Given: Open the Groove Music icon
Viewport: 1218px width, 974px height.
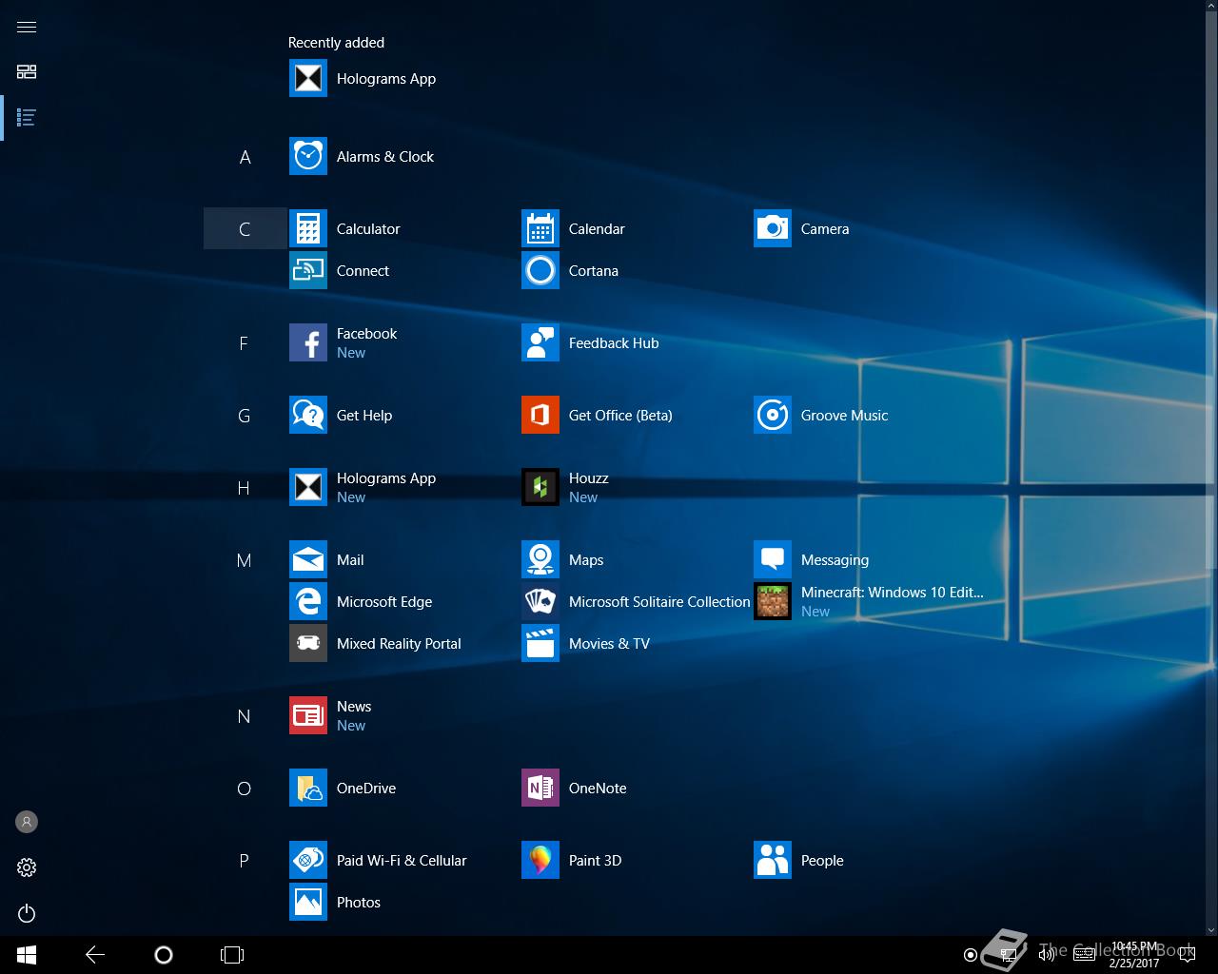Looking at the screenshot, I should pos(773,415).
